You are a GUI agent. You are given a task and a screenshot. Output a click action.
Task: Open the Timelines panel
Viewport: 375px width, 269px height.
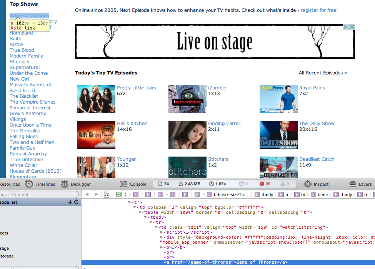[x=40, y=184]
